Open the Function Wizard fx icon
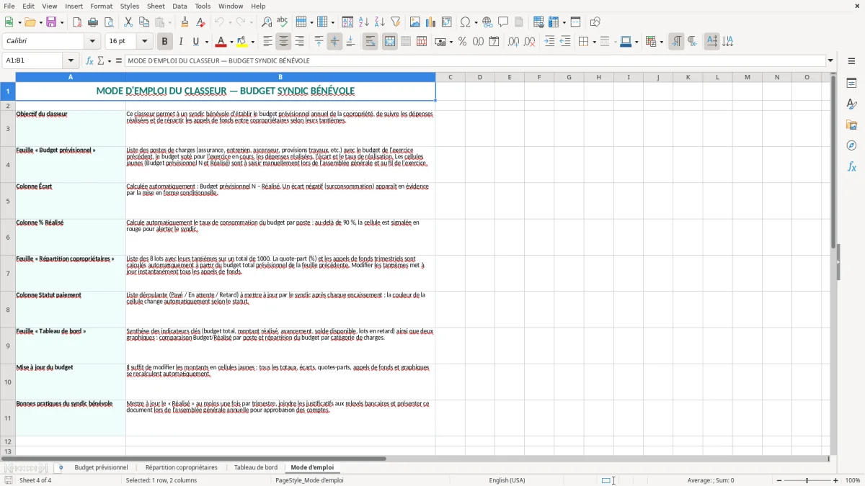This screenshot has width=865, height=486. tap(89, 60)
